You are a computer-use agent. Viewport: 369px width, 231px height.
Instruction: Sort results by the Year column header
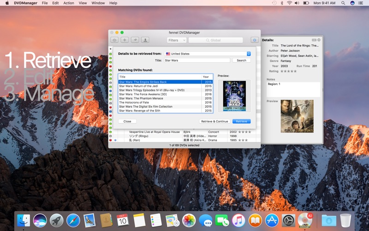coord(207,77)
